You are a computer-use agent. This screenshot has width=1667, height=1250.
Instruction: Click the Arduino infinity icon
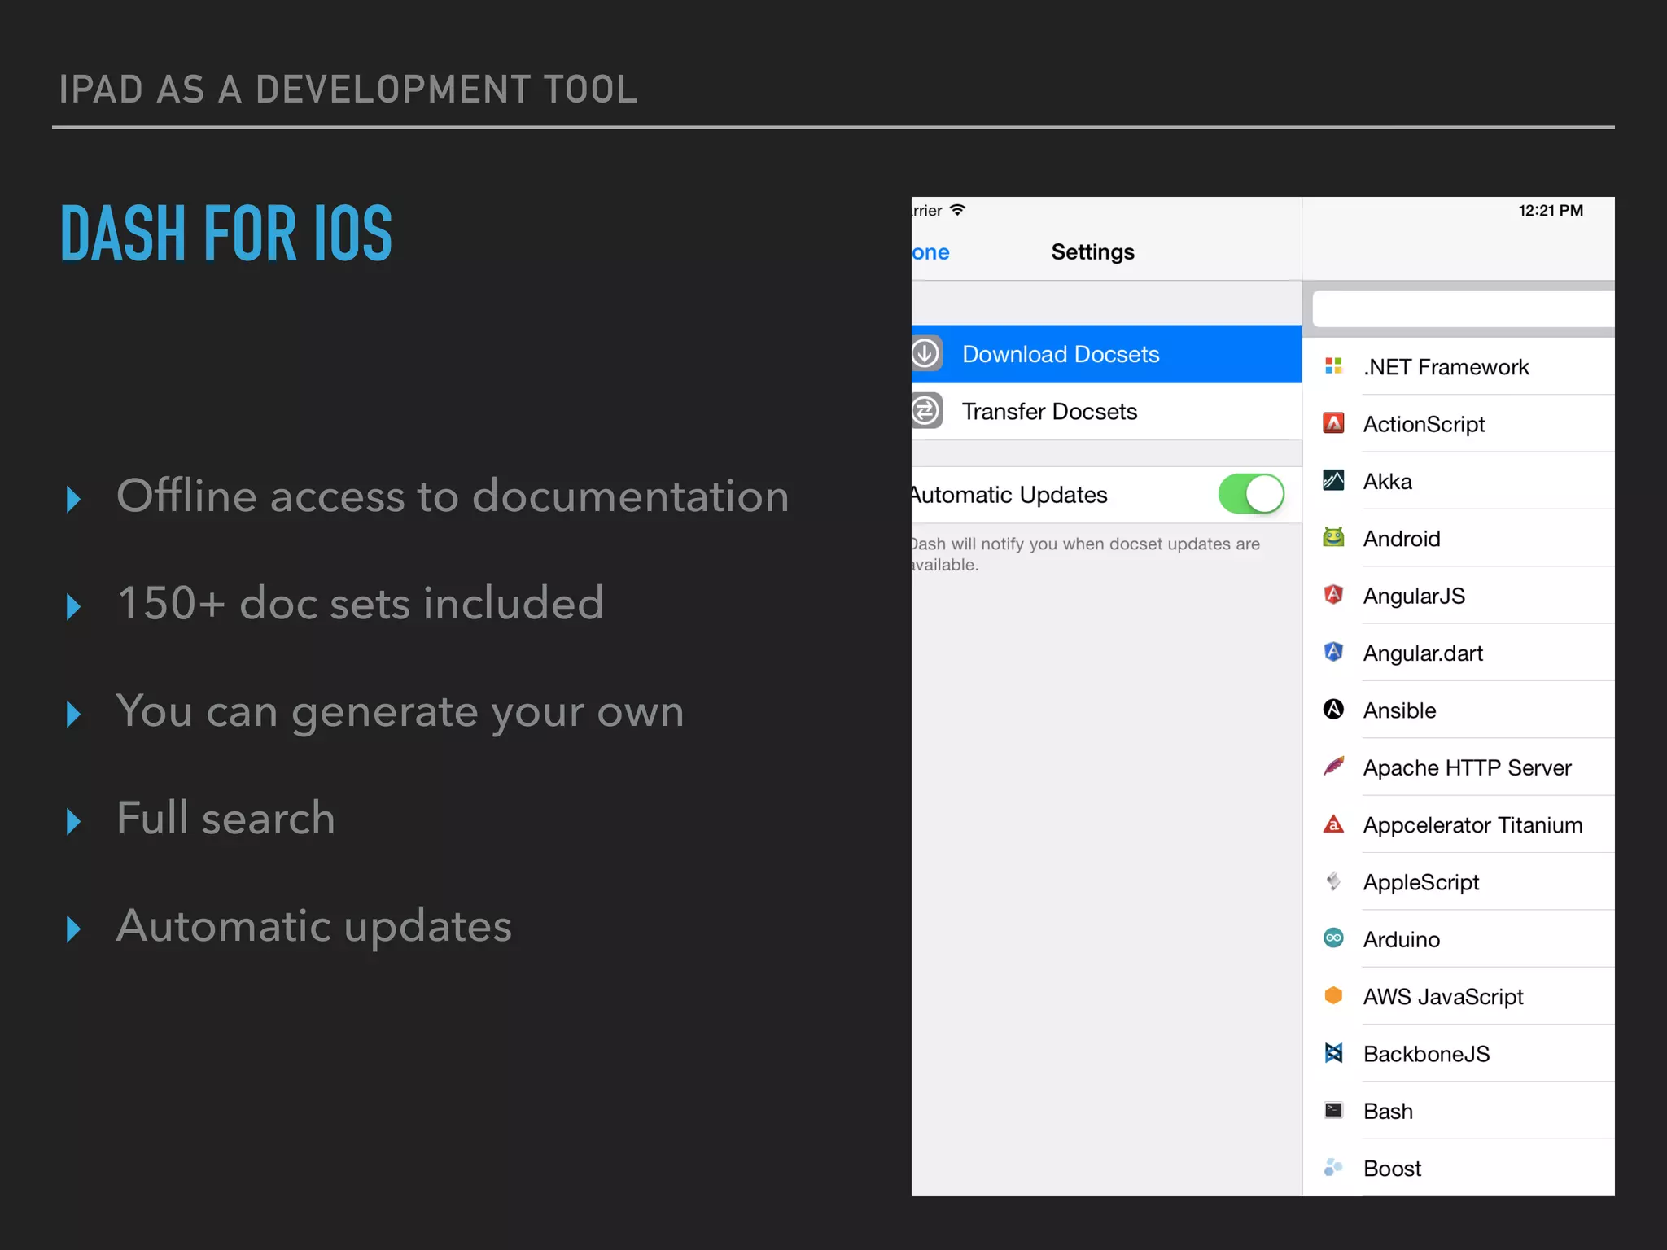coord(1333,938)
